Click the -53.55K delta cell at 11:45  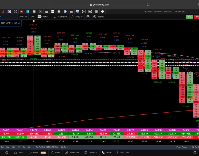(x=103, y=134)
